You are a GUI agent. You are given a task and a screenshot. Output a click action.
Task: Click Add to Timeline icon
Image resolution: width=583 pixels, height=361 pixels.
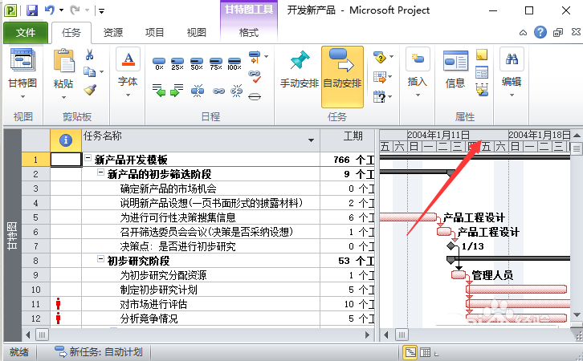point(482,90)
